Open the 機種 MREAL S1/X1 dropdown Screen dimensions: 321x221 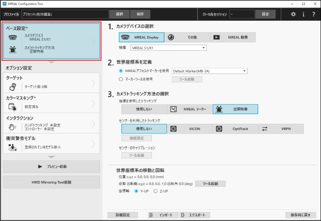169,48
